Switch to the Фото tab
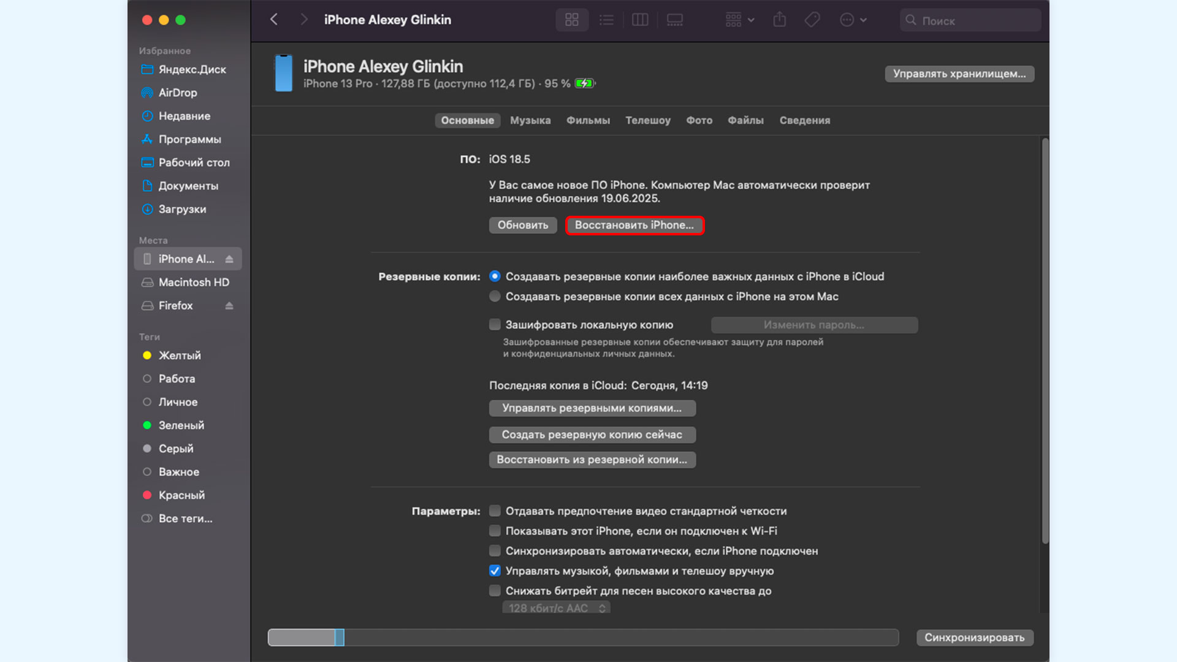Viewport: 1177px width, 662px height. 699,121
